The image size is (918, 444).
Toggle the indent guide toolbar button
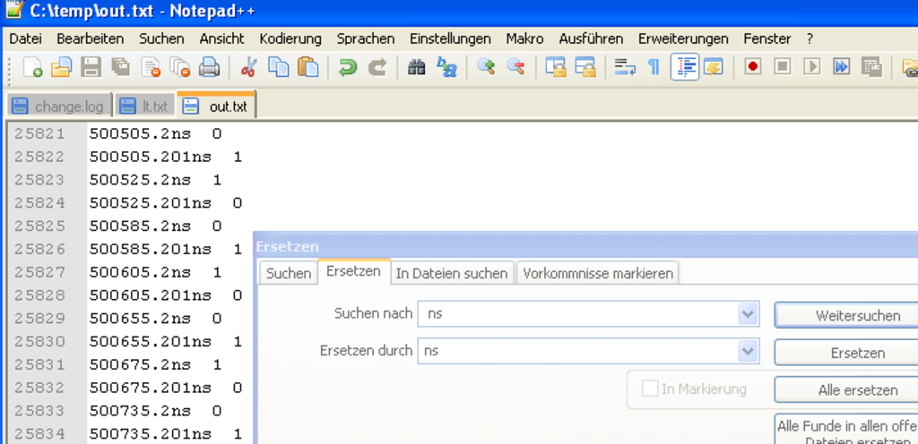pos(685,67)
